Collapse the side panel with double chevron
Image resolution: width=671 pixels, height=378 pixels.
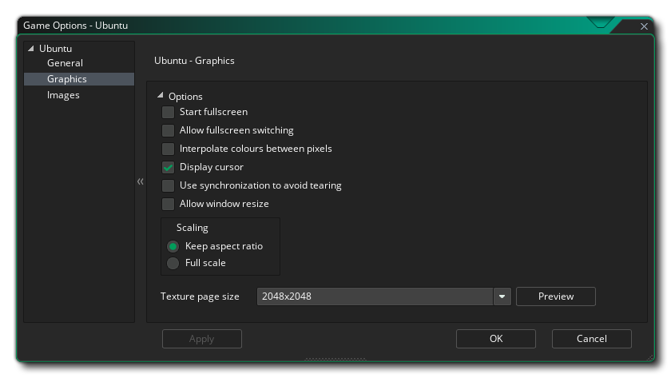141,181
